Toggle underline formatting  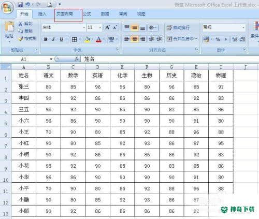coord(61,39)
